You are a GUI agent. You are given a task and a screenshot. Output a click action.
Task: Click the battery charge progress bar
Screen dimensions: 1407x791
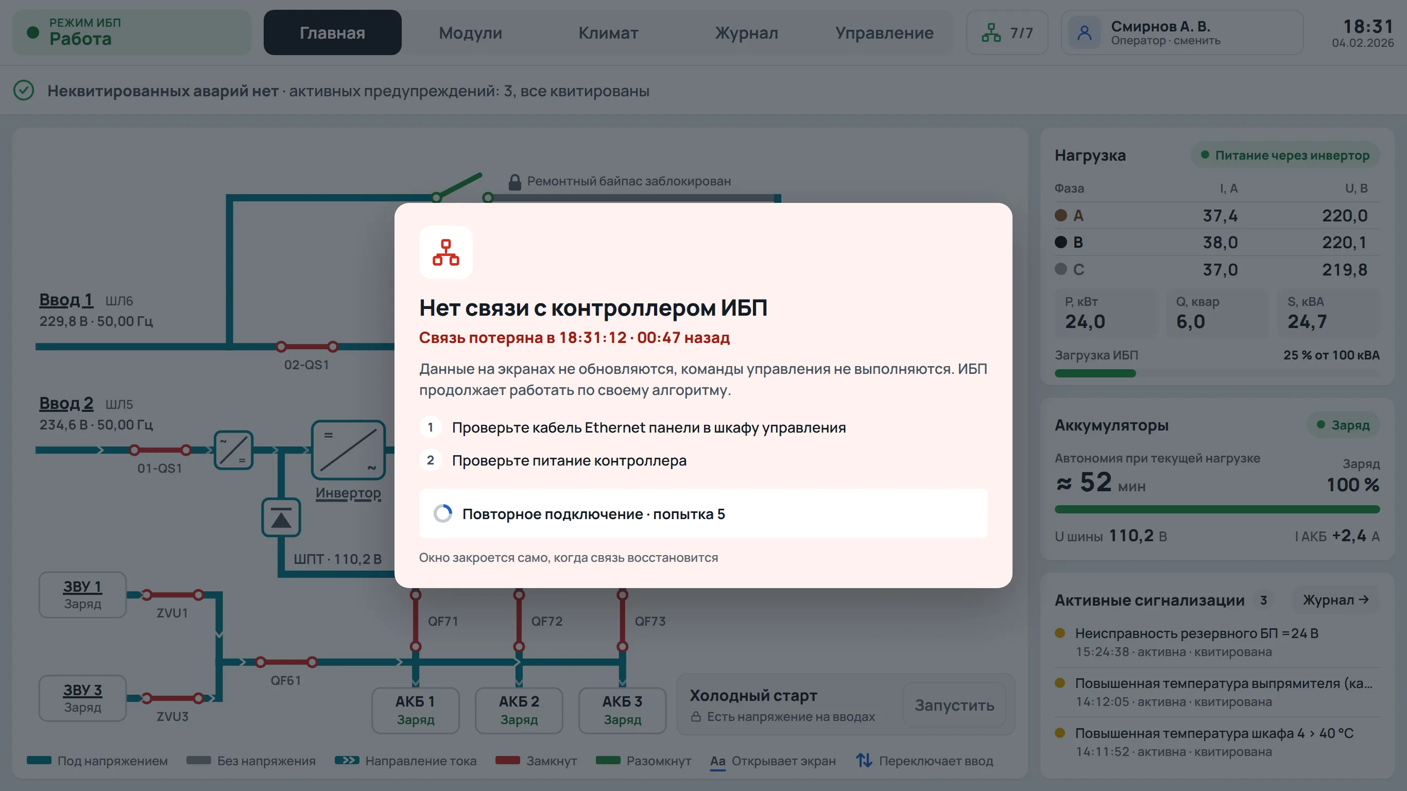1217,509
